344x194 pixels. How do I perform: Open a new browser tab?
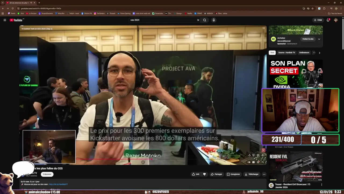pos(39,3)
